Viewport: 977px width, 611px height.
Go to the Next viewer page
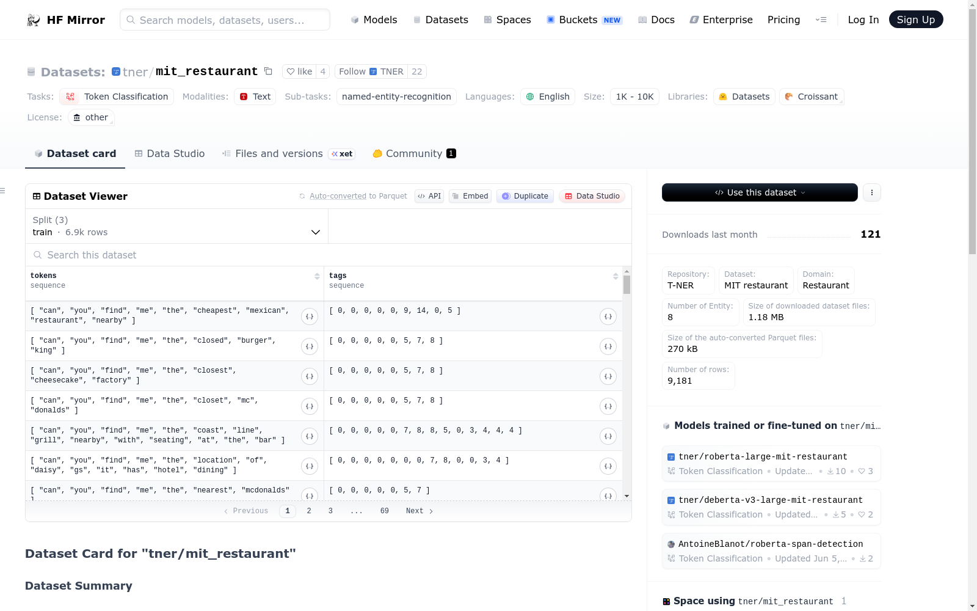[x=419, y=511]
